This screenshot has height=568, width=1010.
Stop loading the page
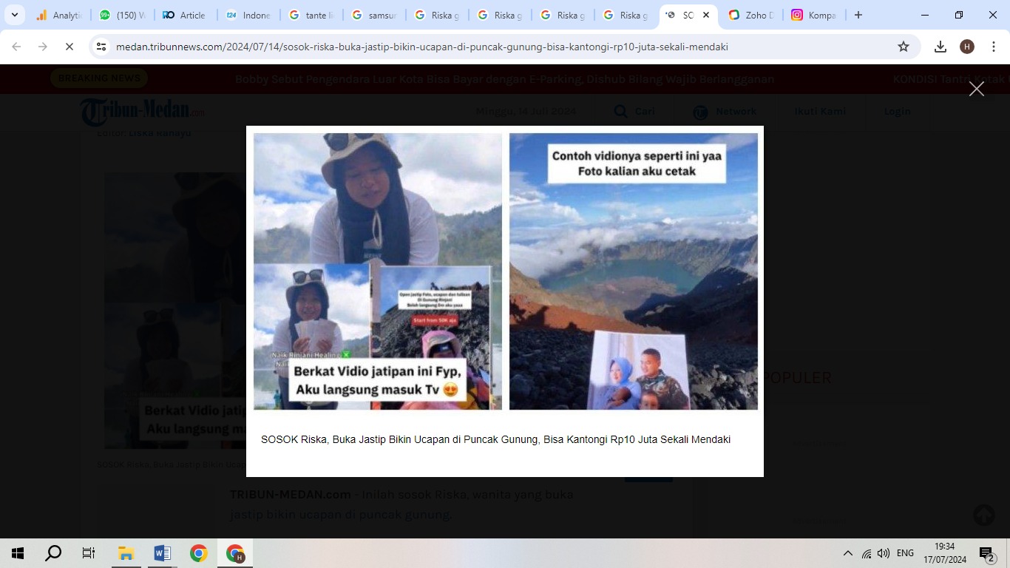click(69, 47)
